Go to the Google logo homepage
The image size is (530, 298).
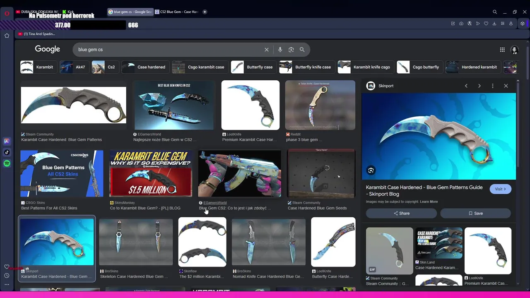[x=48, y=49]
